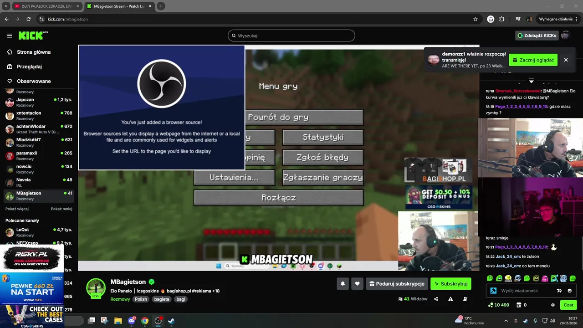The height and width of the screenshot is (328, 583).
Task: Toggle the notification bell for the channel
Action: 343,284
